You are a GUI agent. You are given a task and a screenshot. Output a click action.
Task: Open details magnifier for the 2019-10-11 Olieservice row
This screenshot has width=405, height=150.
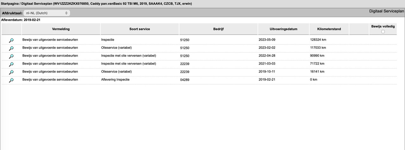11,72
